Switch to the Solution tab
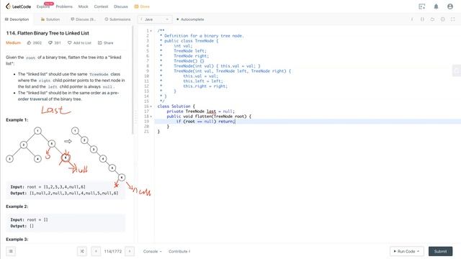Image resolution: width=461 pixels, height=259 pixels. pyautogui.click(x=50, y=19)
